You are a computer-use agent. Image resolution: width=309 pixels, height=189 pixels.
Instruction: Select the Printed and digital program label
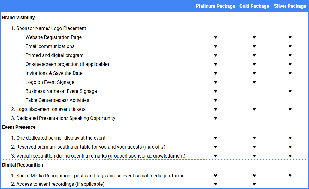[x=55, y=55]
